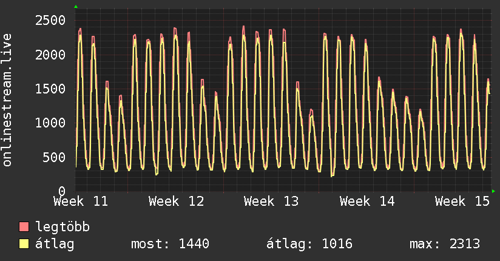500x261 pixels.
Task: Click the Week 13 axis label
Action: click(x=271, y=202)
